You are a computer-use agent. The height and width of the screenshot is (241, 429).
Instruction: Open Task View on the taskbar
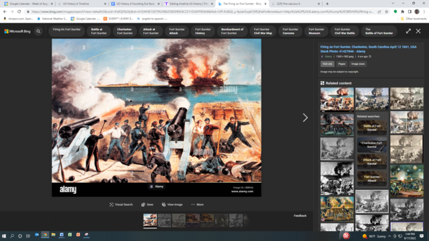[x=28, y=236]
